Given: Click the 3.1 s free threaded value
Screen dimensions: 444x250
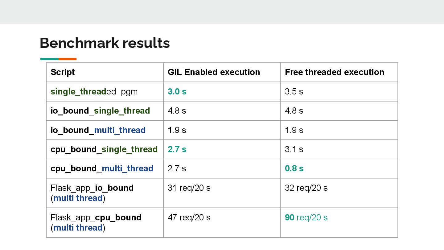Looking at the screenshot, I should click(x=294, y=149).
